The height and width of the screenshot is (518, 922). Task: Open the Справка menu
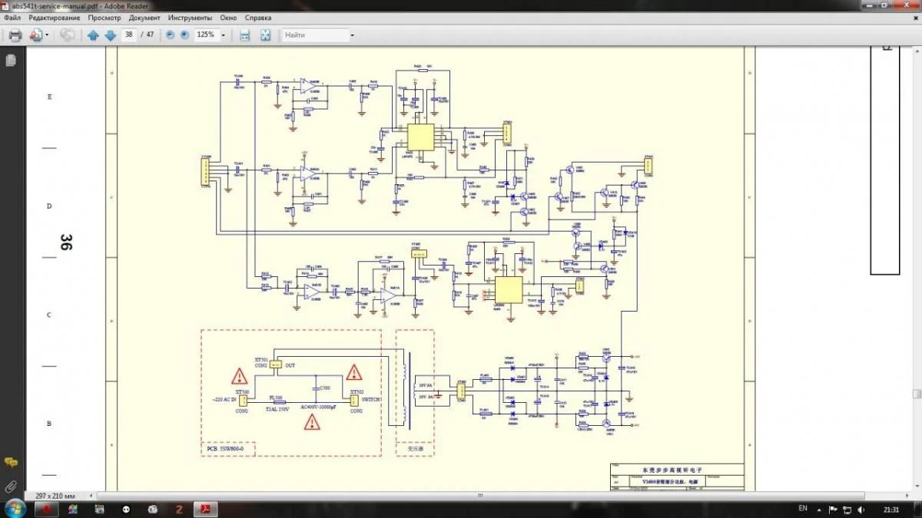[257, 17]
